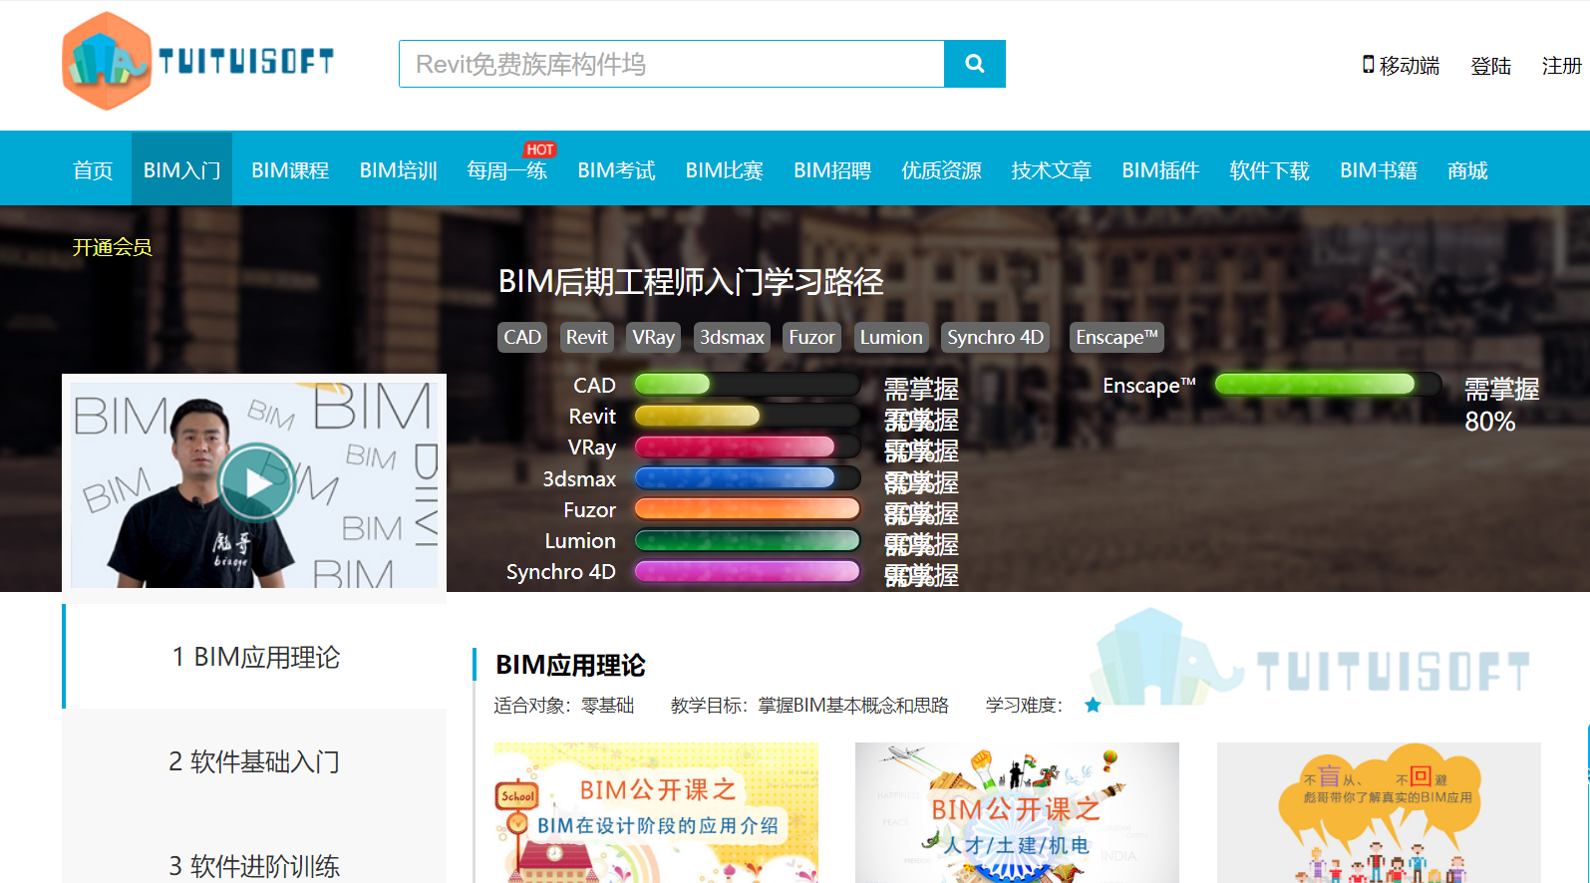Go to 首页 in navigation bar
The width and height of the screenshot is (1590, 883).
click(93, 170)
